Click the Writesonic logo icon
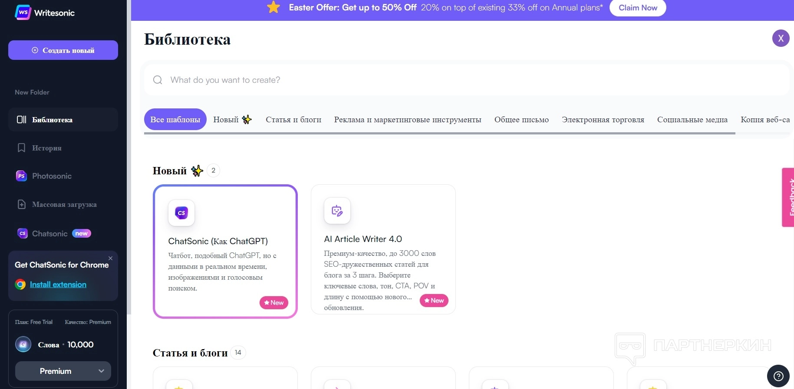 (x=23, y=13)
